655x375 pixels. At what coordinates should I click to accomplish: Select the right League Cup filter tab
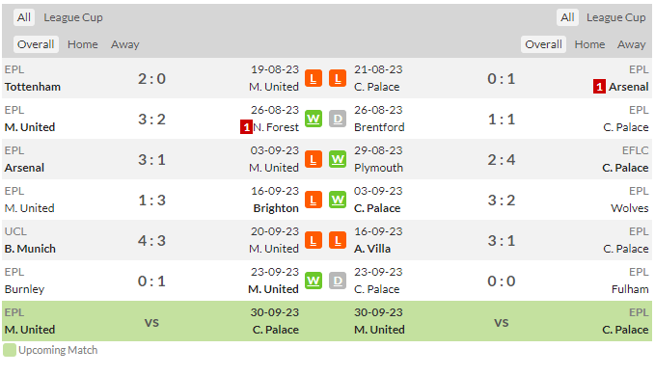click(x=615, y=17)
